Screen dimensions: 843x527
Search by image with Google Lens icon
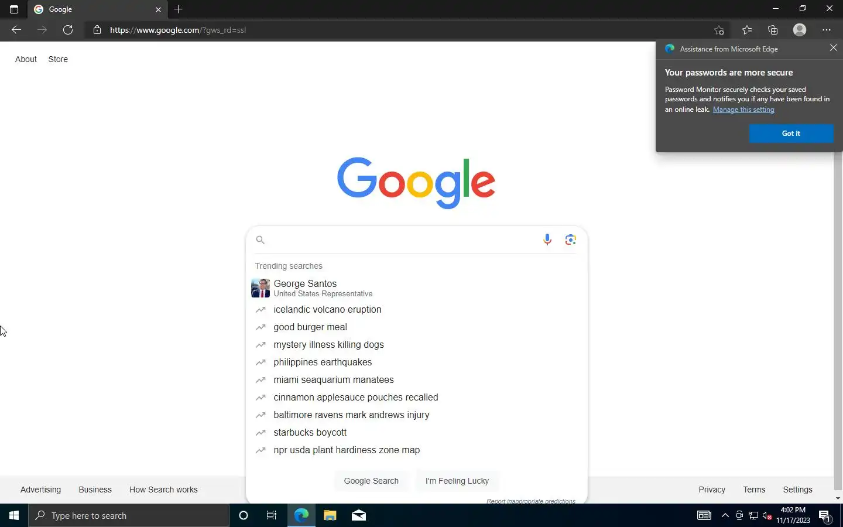tap(571, 239)
